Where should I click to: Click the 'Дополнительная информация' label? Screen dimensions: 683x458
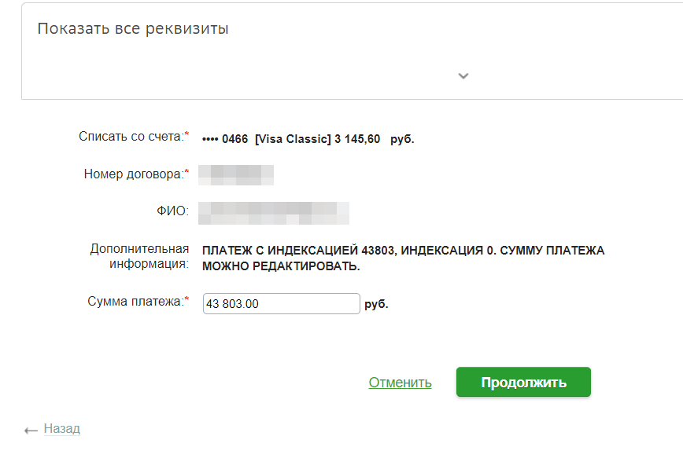[139, 256]
